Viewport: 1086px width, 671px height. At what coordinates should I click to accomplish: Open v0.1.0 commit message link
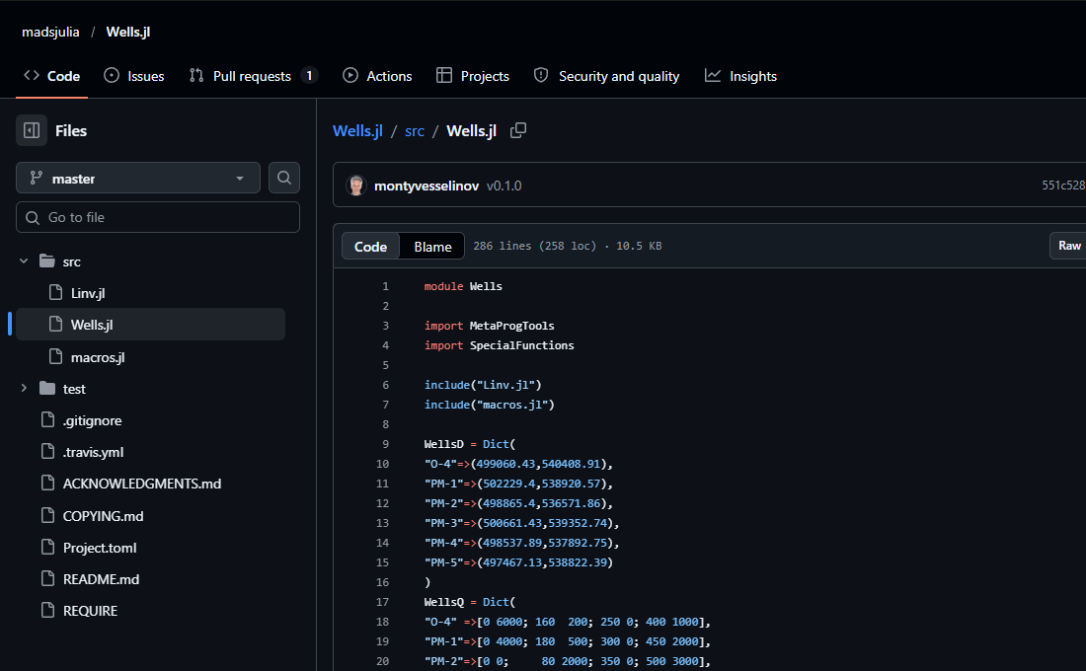504,186
